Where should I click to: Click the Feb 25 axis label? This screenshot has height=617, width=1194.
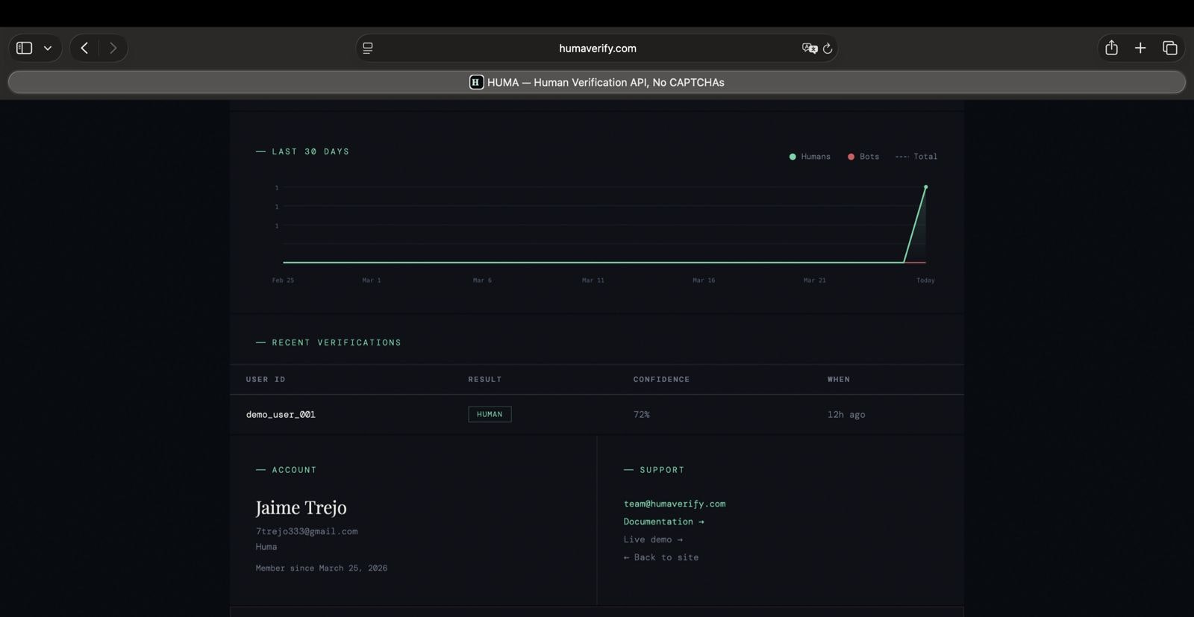coord(283,281)
